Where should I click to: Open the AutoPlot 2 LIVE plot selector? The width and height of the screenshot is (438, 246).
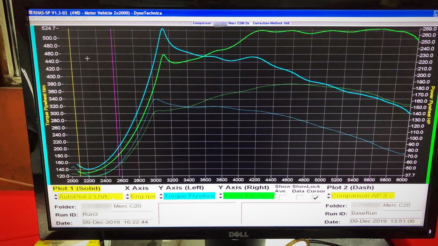click(90, 197)
